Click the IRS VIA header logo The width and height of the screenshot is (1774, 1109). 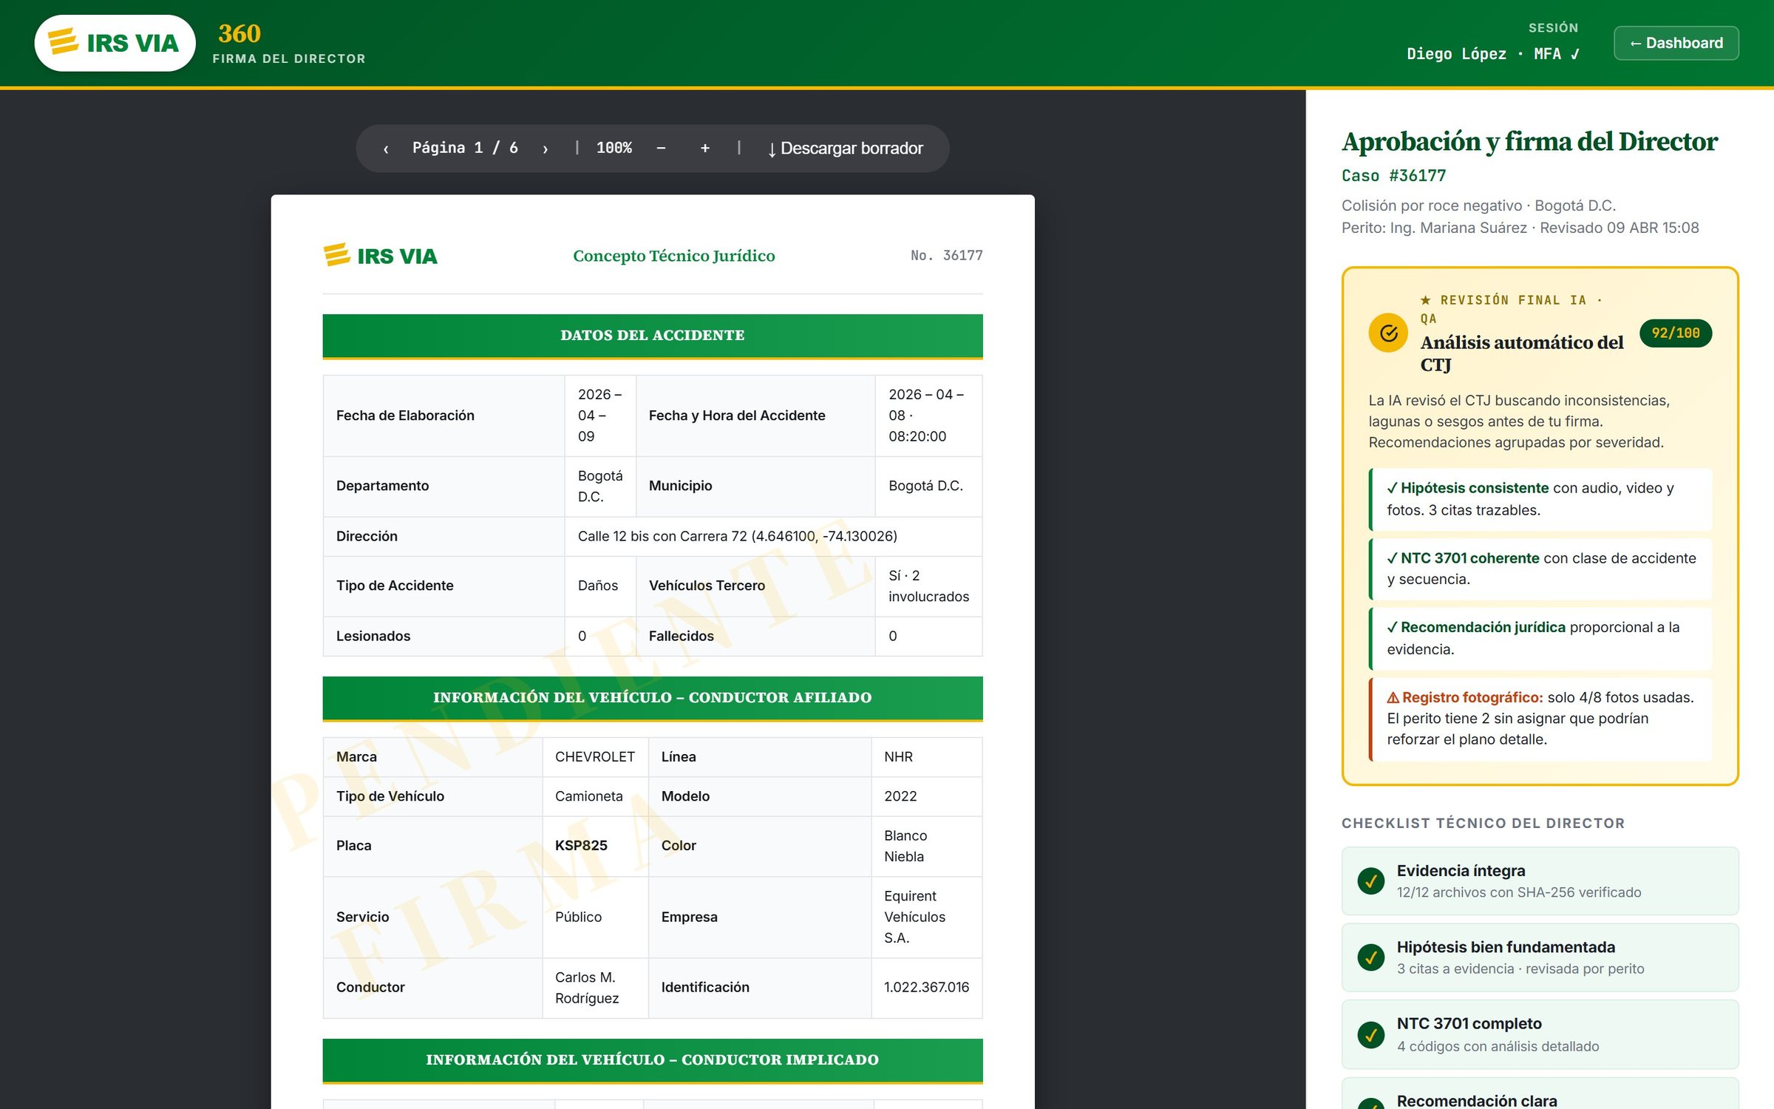tap(115, 43)
